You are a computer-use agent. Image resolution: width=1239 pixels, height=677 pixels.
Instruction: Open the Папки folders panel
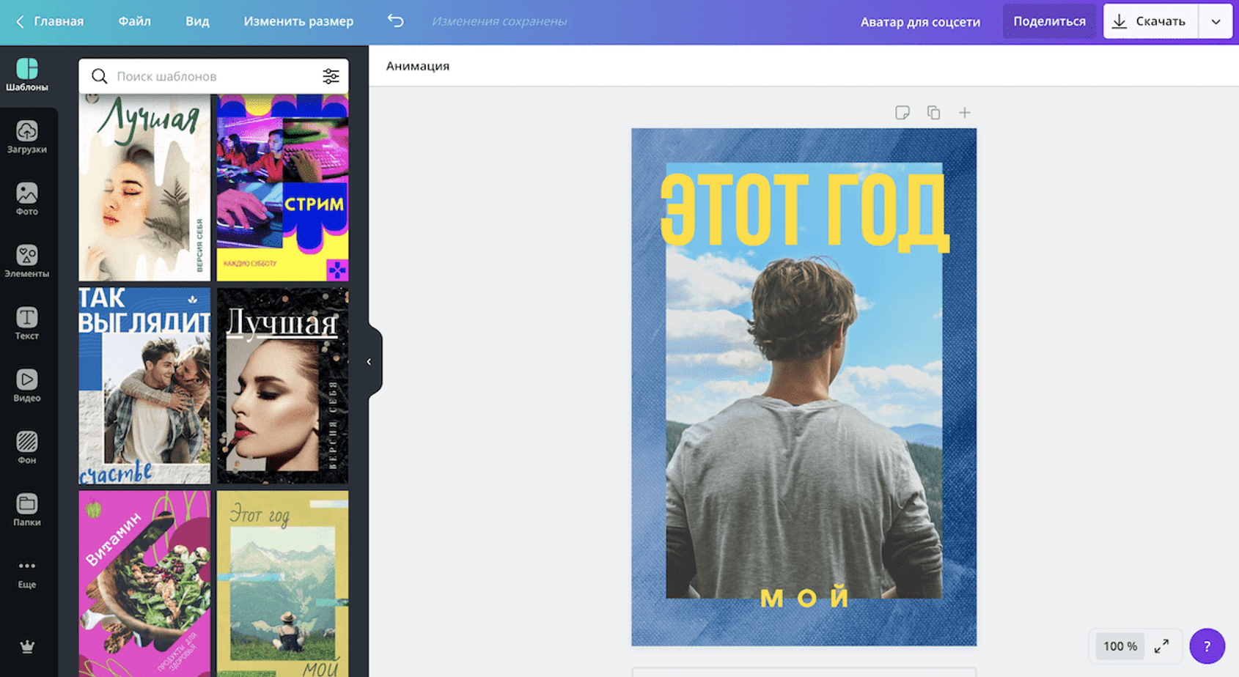27,510
